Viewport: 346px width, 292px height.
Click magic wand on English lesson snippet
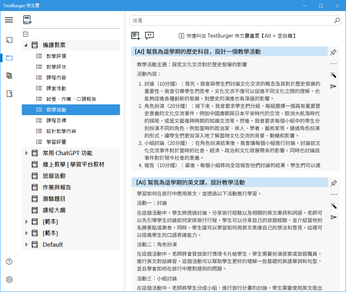click(x=334, y=206)
